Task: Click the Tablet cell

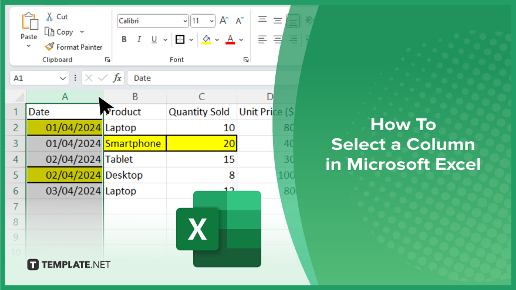Action: pos(135,159)
